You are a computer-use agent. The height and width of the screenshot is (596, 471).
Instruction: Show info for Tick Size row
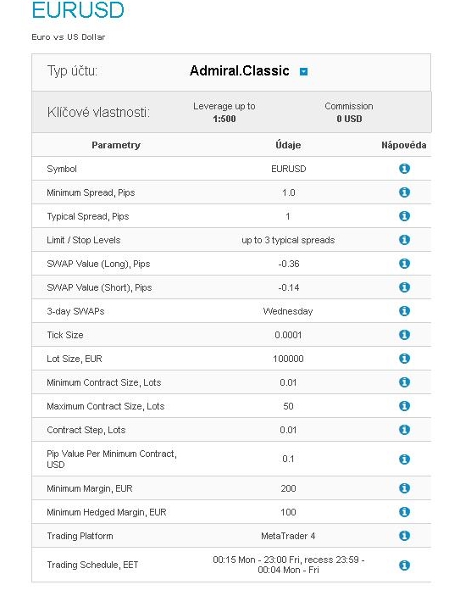click(x=404, y=335)
